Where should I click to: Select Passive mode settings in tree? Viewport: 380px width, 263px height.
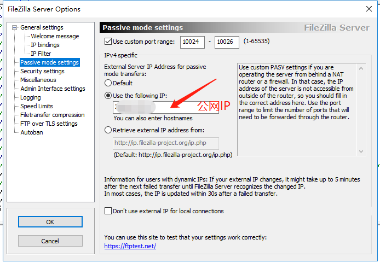(x=49, y=62)
